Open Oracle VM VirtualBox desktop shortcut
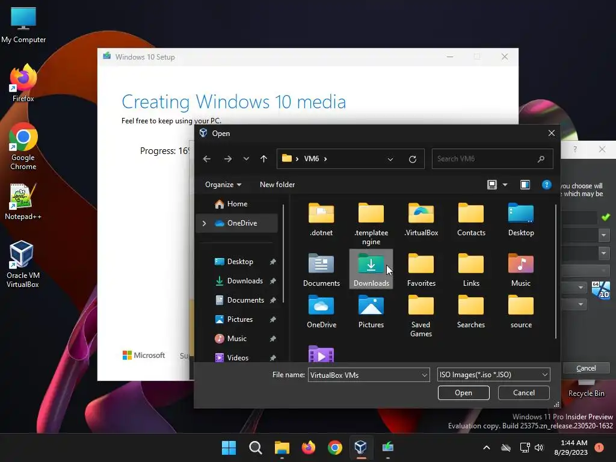 (22, 264)
